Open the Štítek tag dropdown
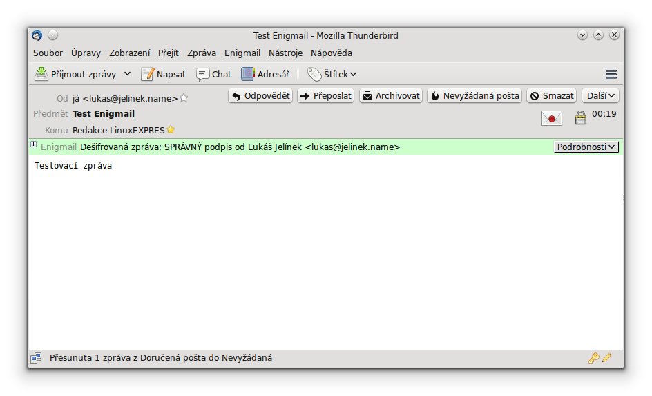 [x=332, y=74]
